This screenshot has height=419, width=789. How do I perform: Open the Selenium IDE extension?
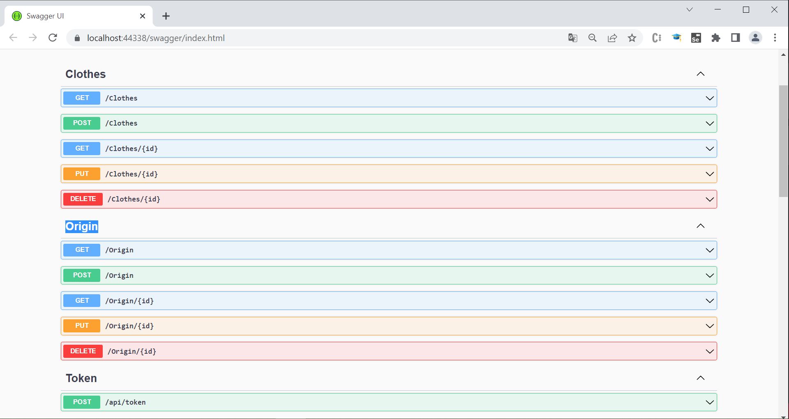click(696, 38)
